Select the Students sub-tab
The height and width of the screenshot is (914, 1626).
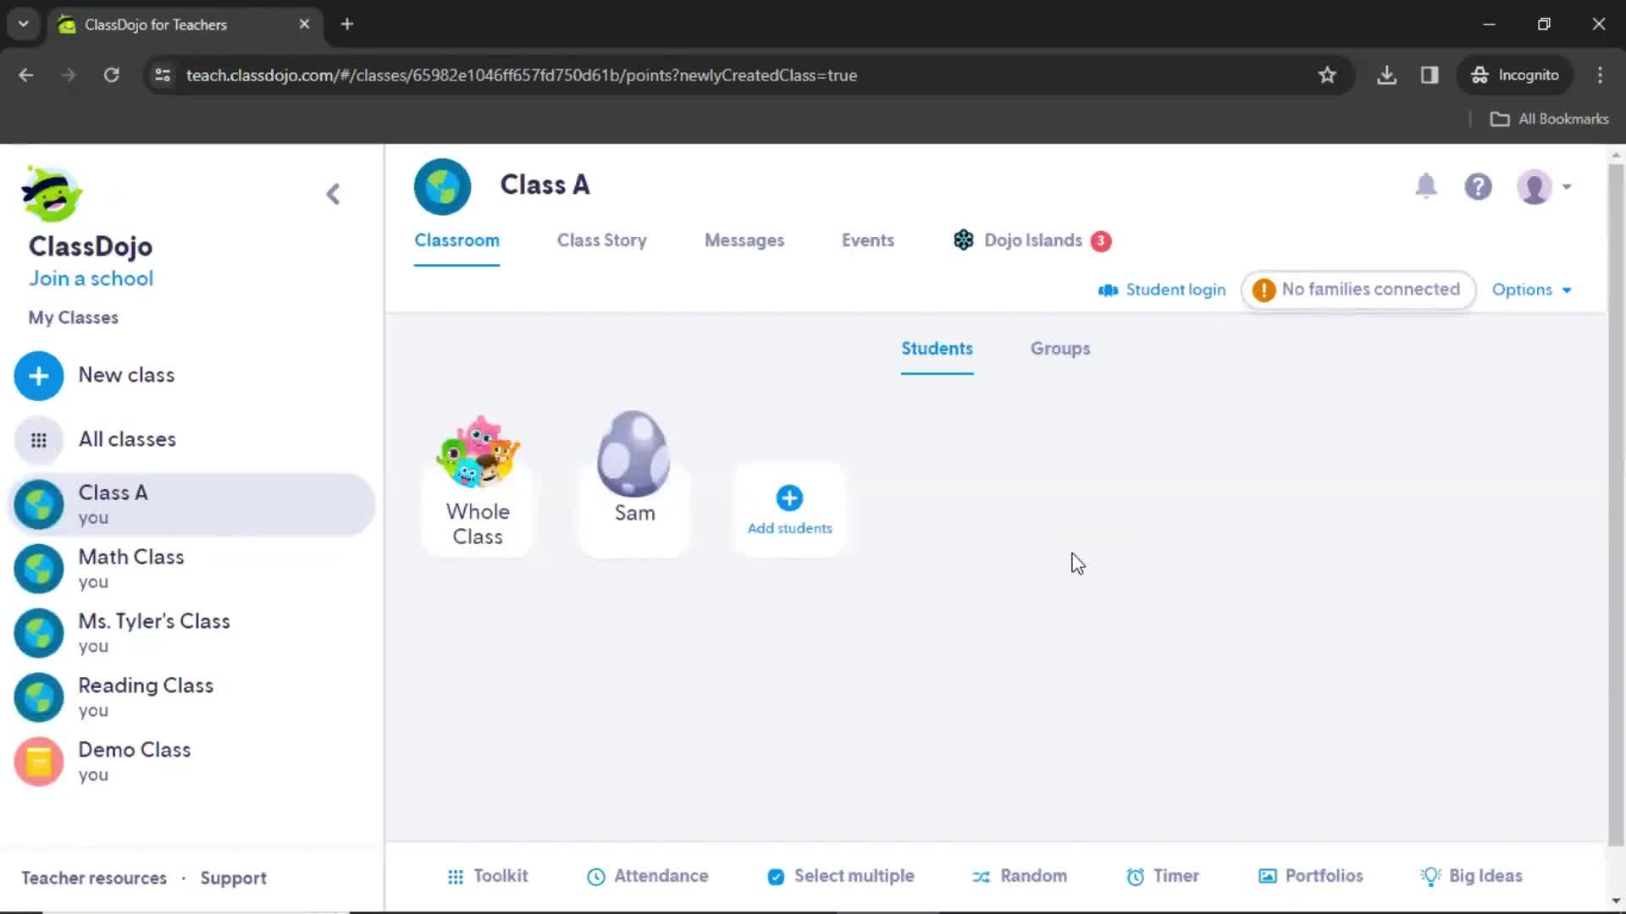click(x=937, y=349)
